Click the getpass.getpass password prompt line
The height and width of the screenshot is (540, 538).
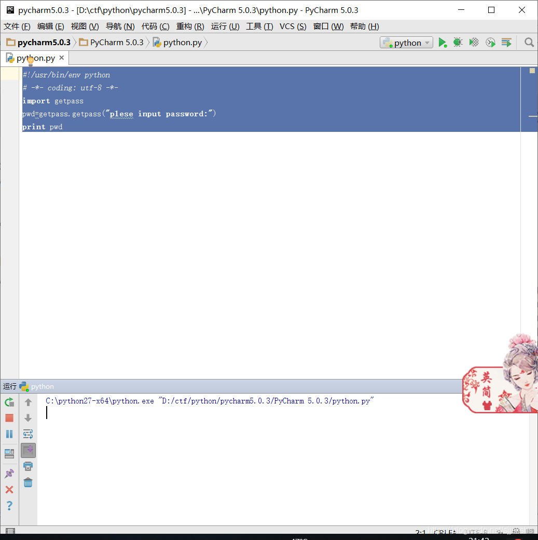[119, 114]
